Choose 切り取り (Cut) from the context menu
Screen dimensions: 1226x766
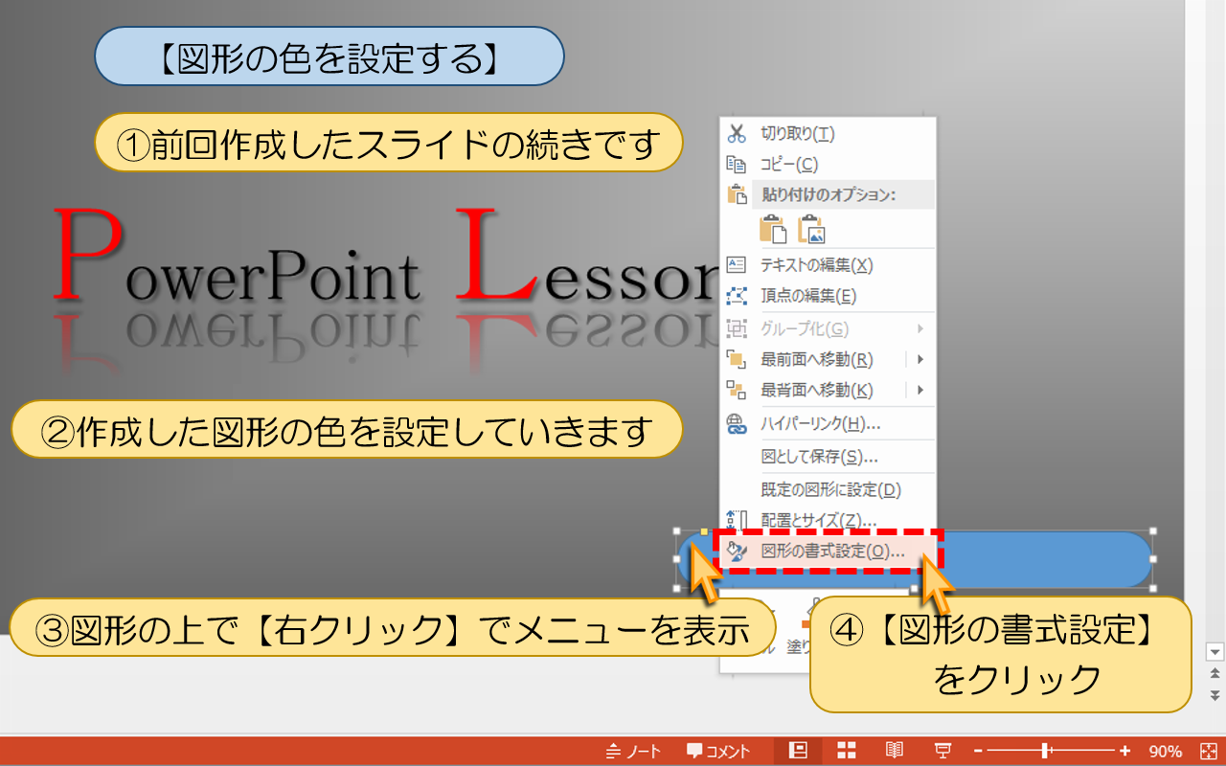tap(829, 134)
